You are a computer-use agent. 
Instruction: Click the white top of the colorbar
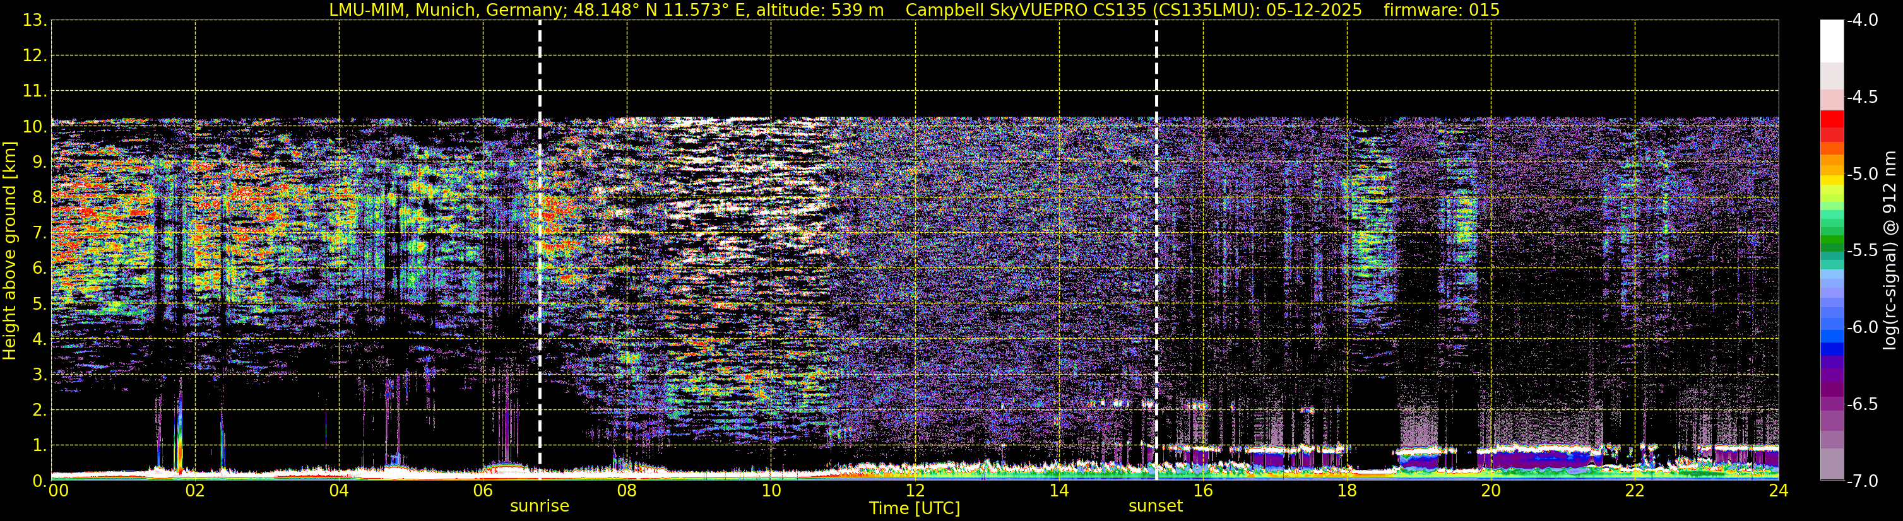[1831, 40]
